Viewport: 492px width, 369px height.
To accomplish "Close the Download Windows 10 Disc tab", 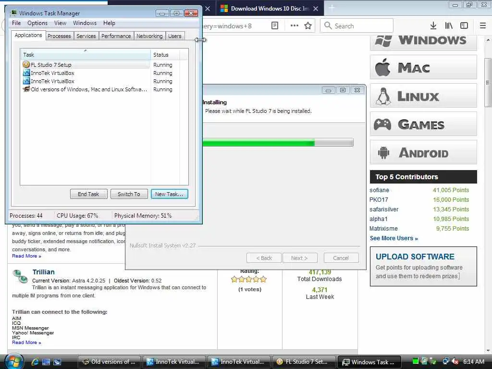I will [316, 9].
